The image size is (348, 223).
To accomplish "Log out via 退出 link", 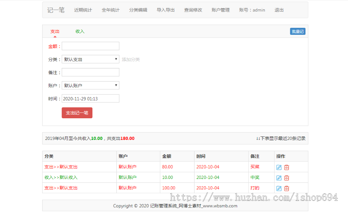I will pyautogui.click(x=279, y=10).
